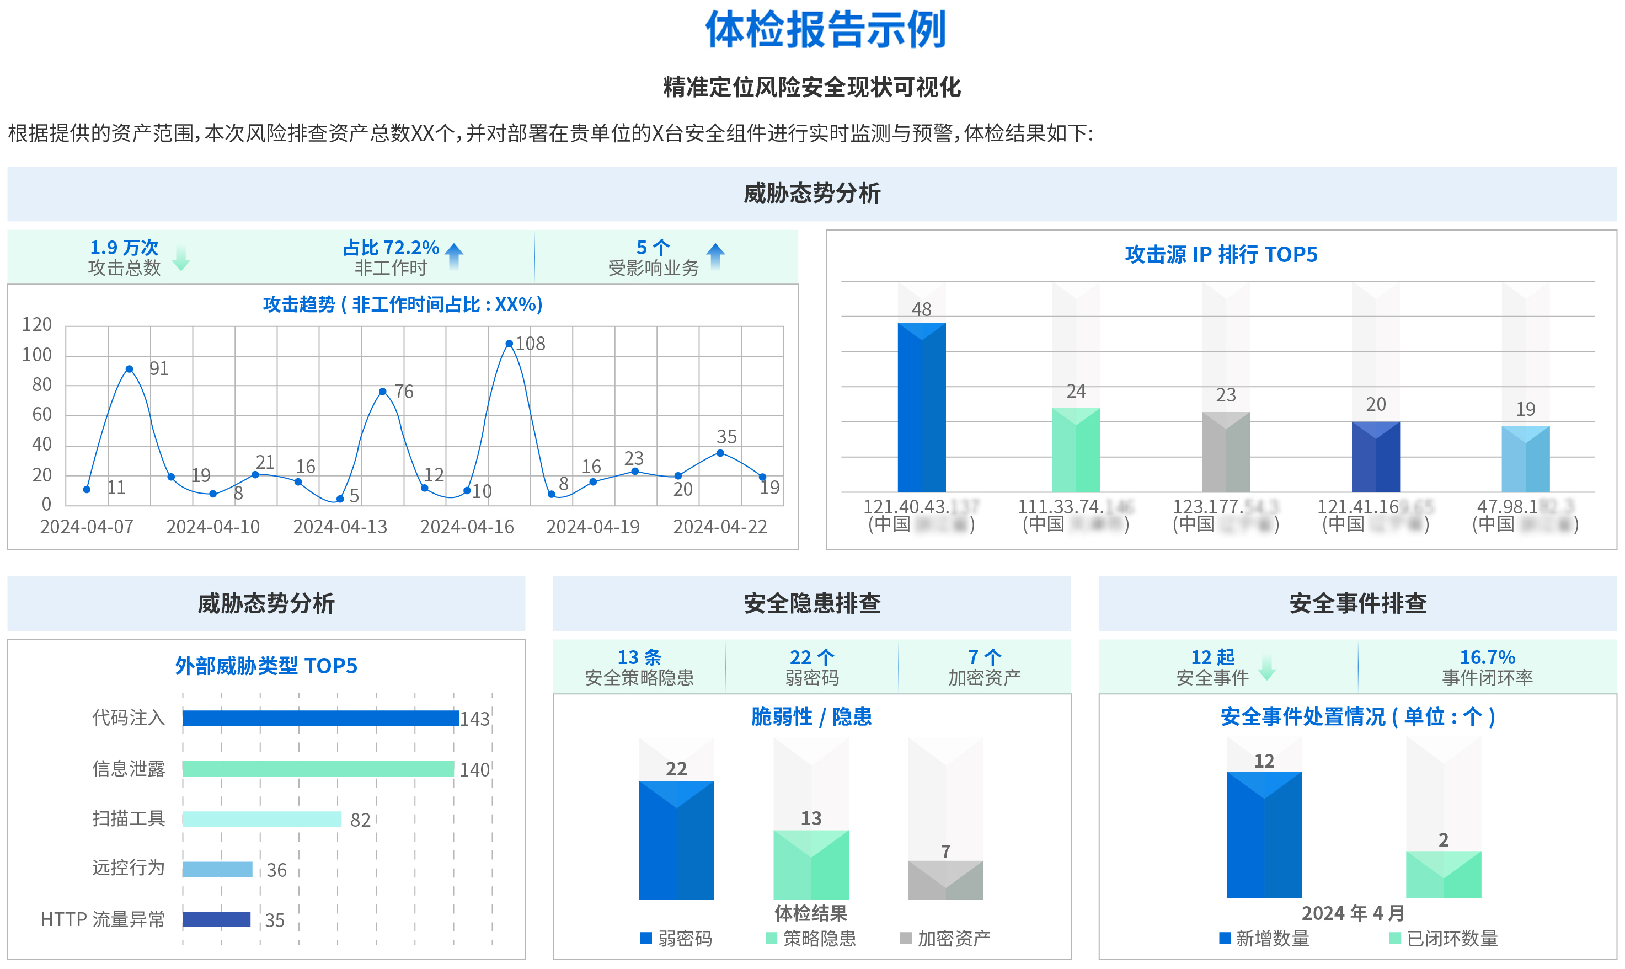Click the trend data point labeled 21
This screenshot has width=1625, height=969.
255,475
